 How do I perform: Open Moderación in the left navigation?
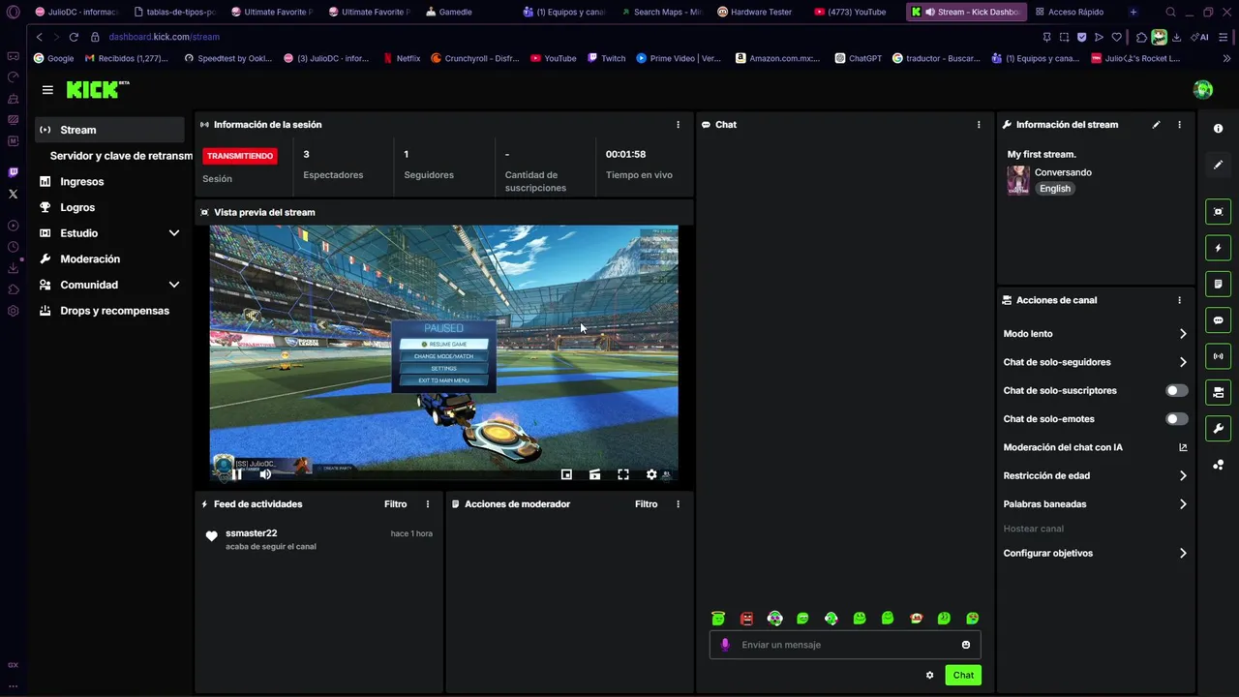click(109, 259)
